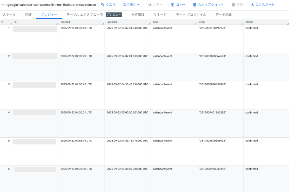289x192 pixels.
Task: Go to the 分析情報 tab
Action: [138, 15]
